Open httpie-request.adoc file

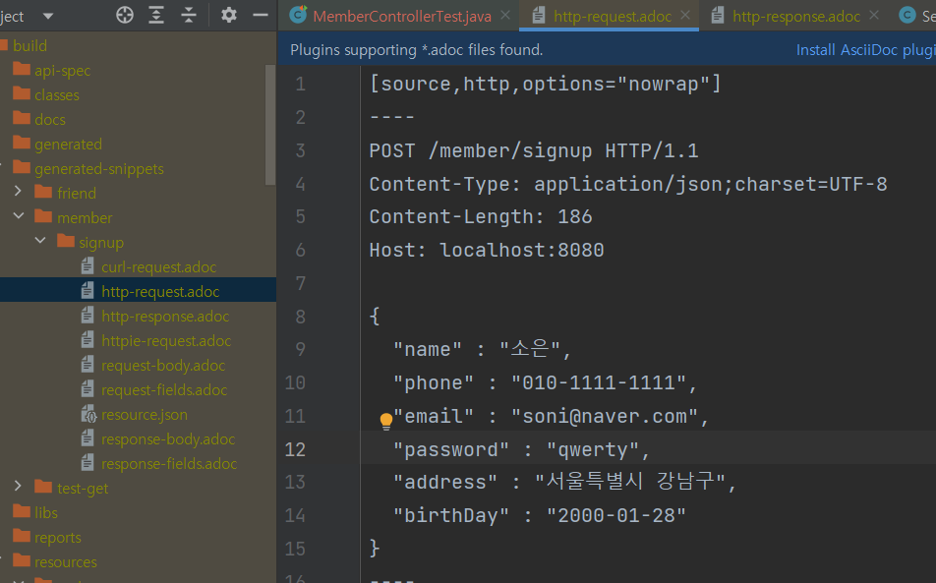pos(166,341)
